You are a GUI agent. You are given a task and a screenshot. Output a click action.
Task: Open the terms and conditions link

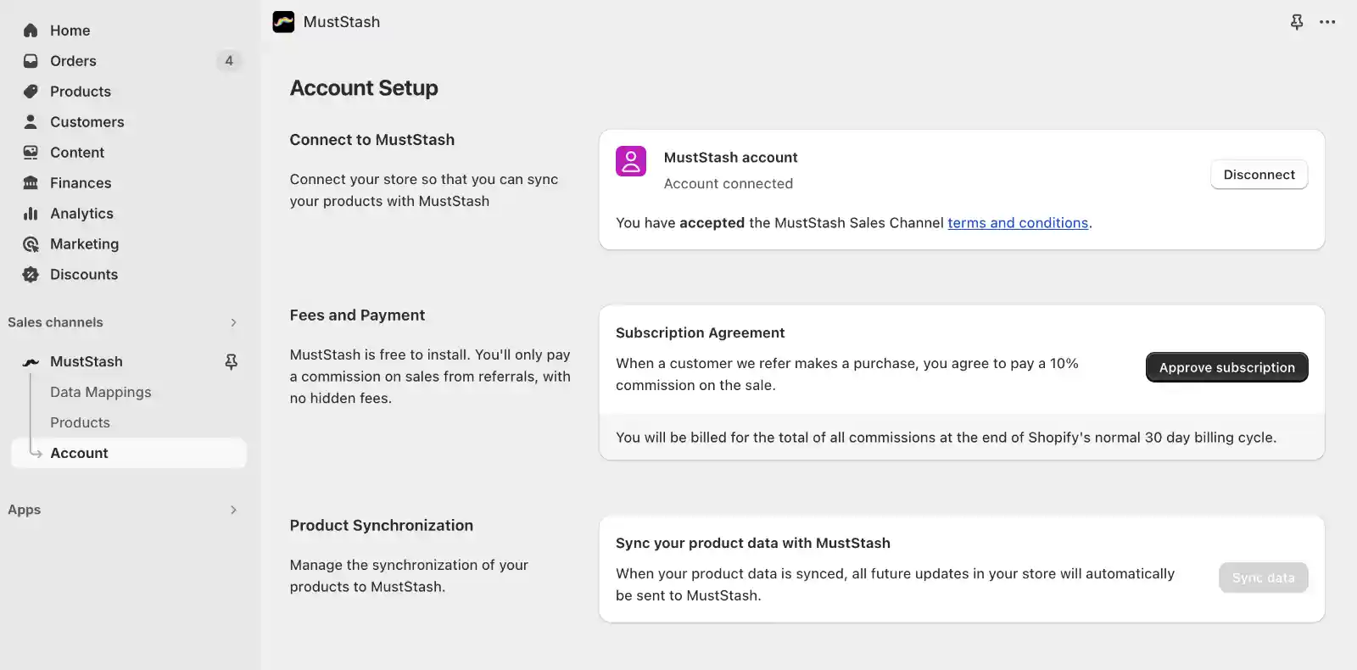click(x=1018, y=223)
